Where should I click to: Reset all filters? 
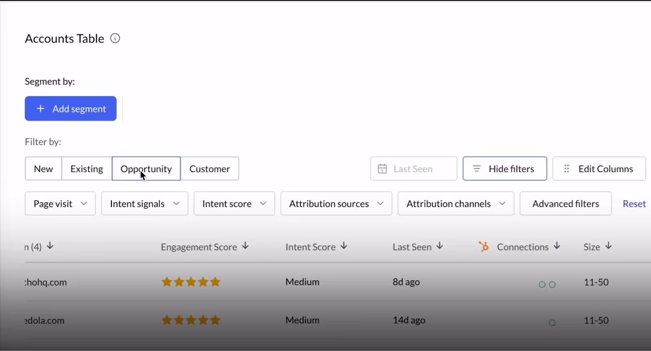click(x=634, y=204)
